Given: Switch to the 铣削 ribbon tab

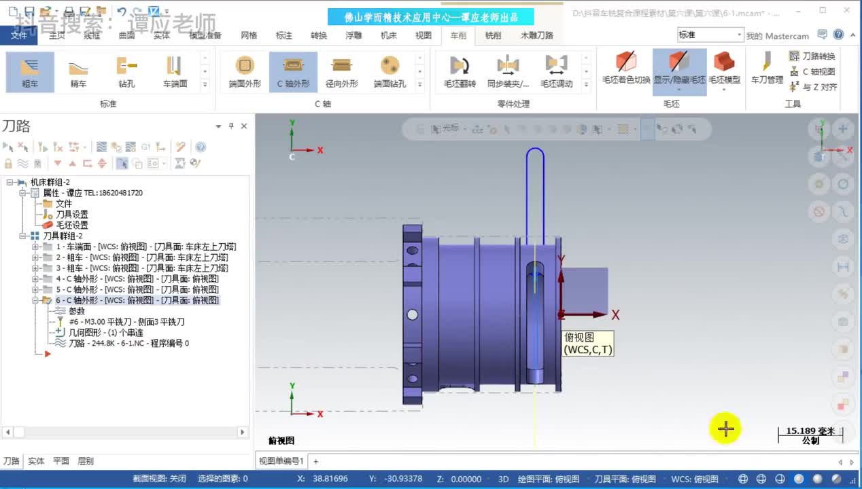Looking at the screenshot, I should pos(493,35).
